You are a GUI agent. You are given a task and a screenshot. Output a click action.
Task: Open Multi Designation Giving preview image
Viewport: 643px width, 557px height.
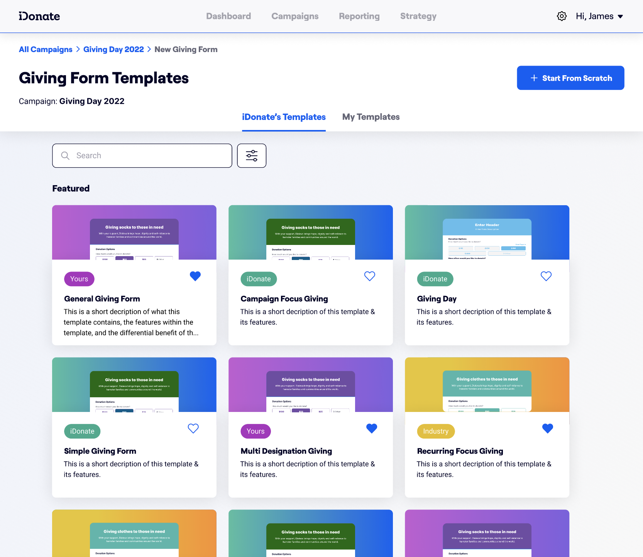(x=311, y=385)
